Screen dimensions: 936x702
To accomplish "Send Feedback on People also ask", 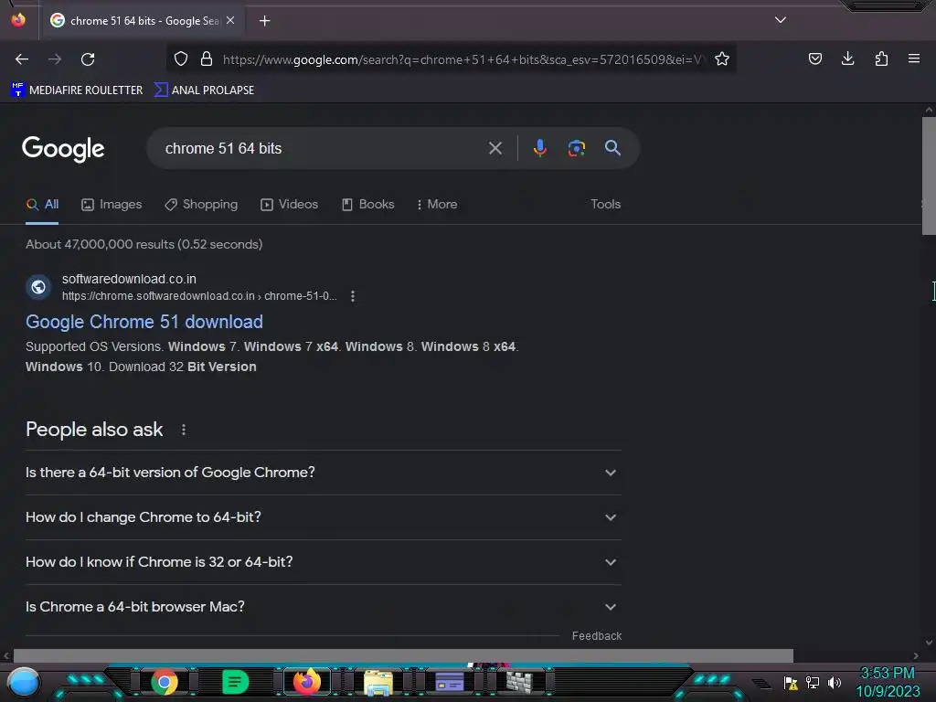I will pyautogui.click(x=596, y=636).
